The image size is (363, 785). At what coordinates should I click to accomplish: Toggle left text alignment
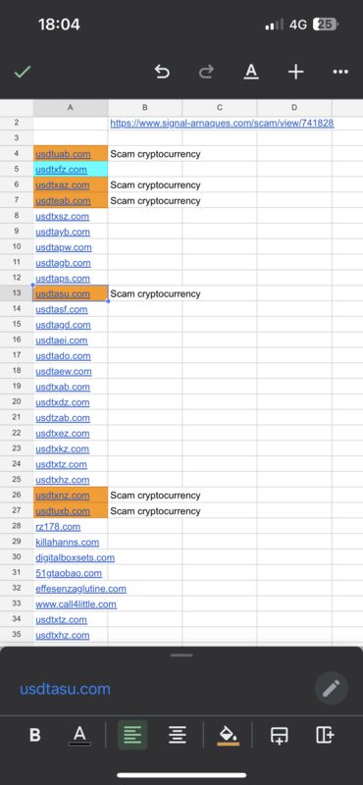pyautogui.click(x=132, y=735)
